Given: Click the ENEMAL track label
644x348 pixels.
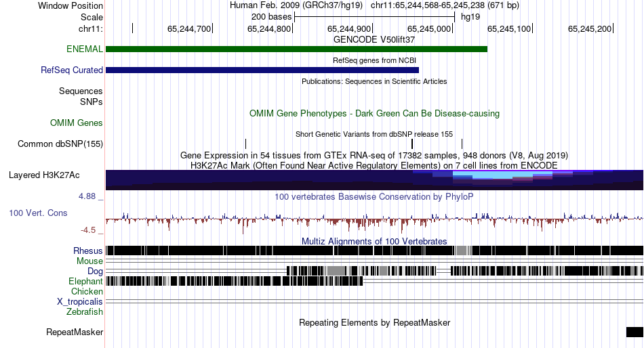Looking at the screenshot, I should tap(85, 49).
